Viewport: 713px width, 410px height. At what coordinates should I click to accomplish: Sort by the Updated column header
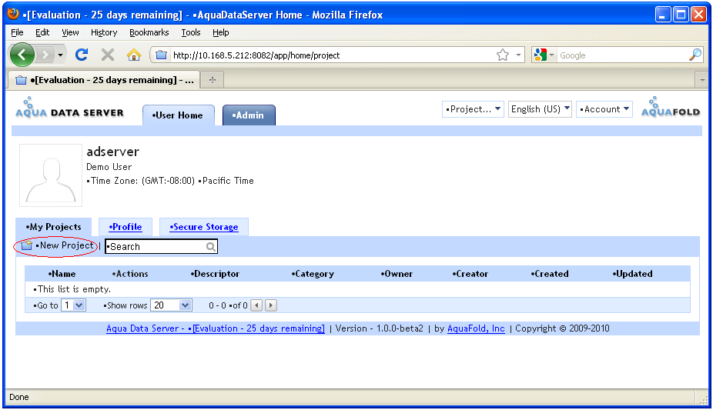pyautogui.click(x=632, y=274)
